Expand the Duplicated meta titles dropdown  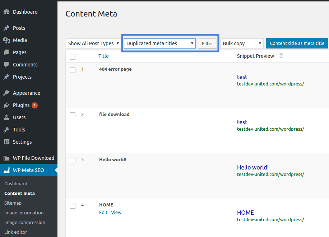159,43
